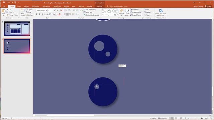Open the Layout dropdown
The width and height of the screenshot is (214, 120).
(29, 10)
